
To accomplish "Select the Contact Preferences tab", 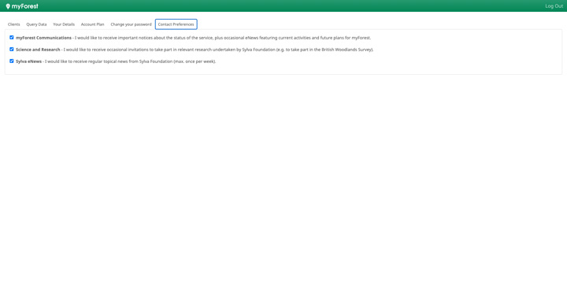I will (176, 24).
